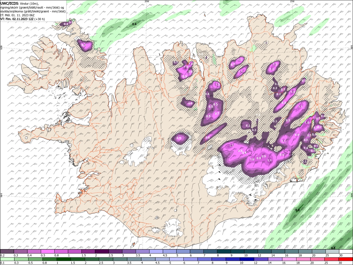Select the bottom-row green swatch starting at 0.5

pos(35,259)
